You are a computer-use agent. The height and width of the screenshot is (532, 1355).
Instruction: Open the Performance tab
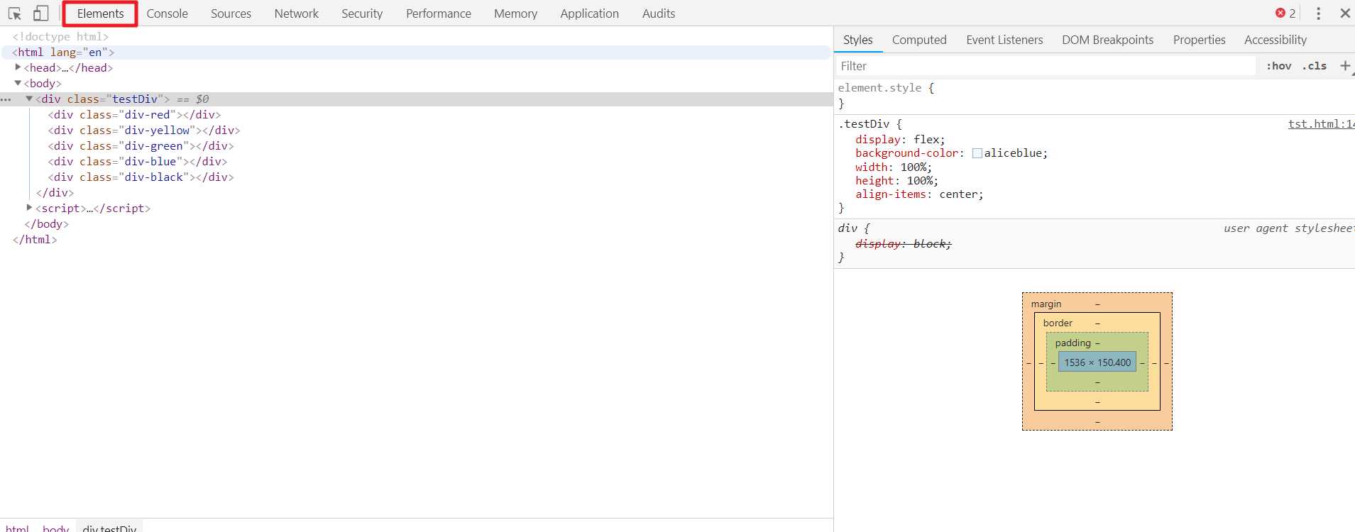click(x=439, y=13)
